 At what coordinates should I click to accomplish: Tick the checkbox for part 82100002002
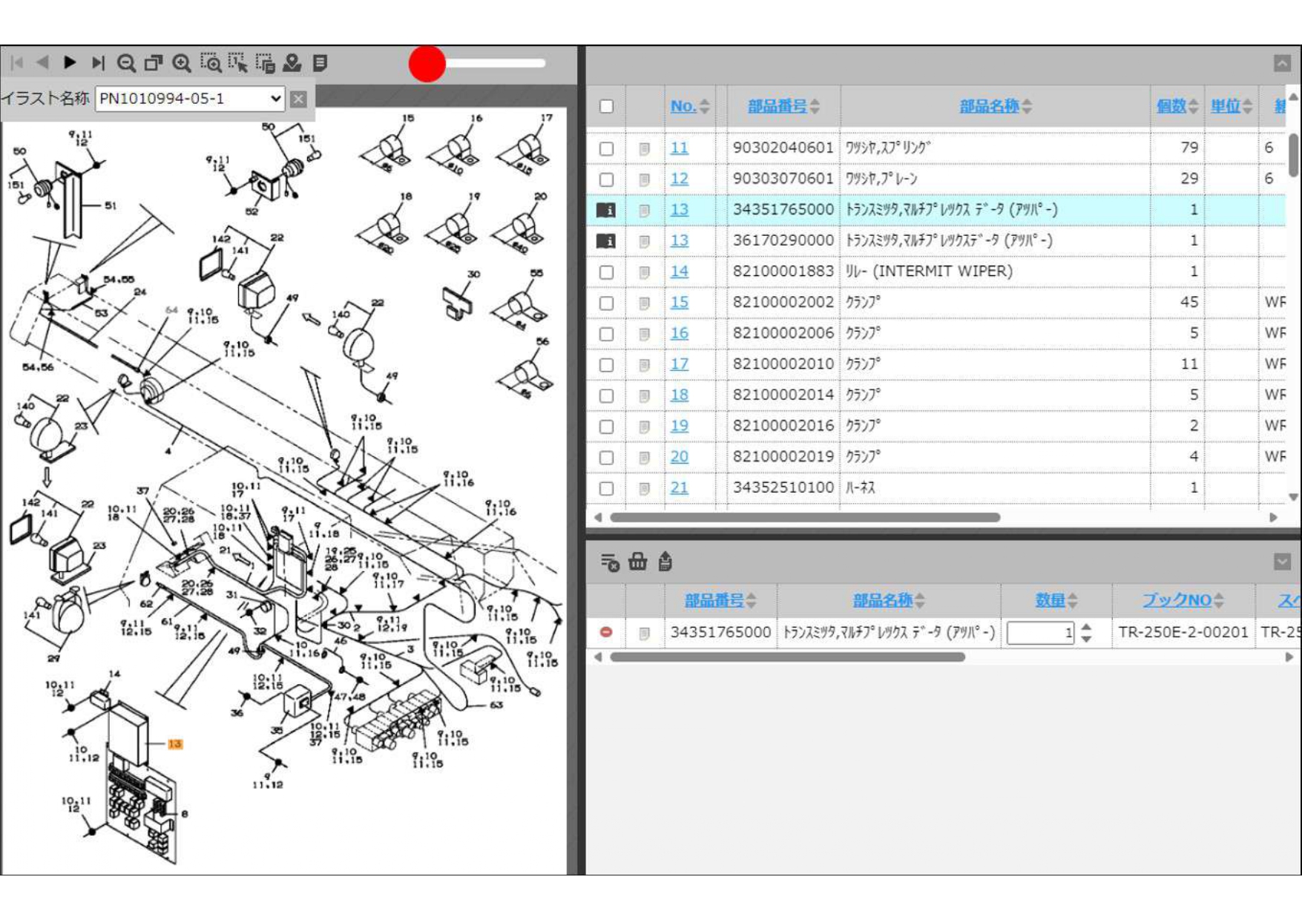606,303
